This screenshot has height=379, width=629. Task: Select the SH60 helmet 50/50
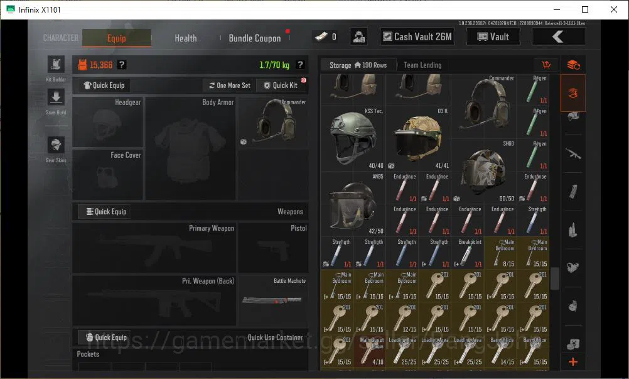484,171
